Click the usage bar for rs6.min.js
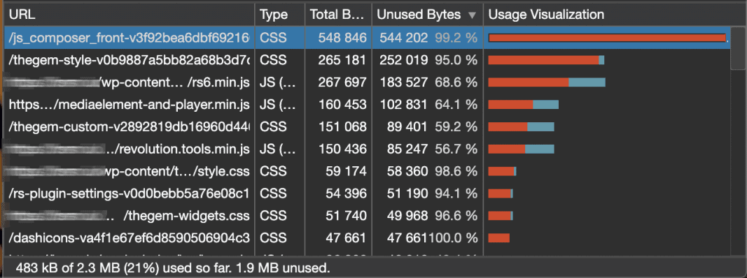The width and height of the screenshot is (747, 278). pyautogui.click(x=547, y=82)
